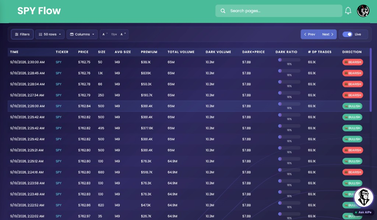377x220 pixels.
Task: Sort by DARK RATIO column header
Action: click(286, 52)
